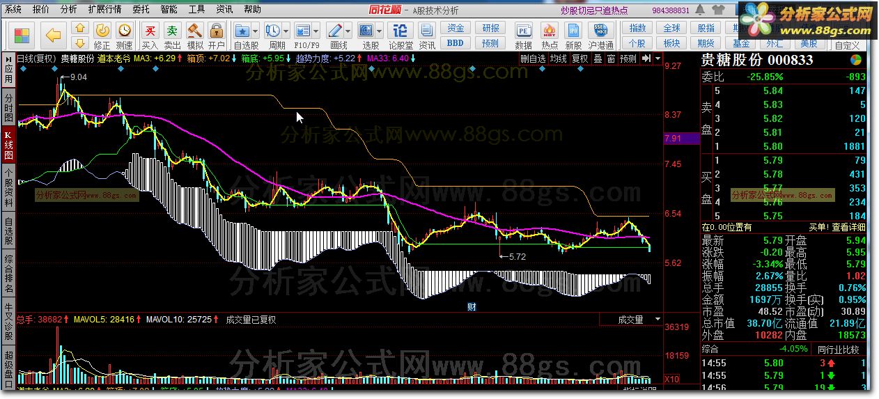Open the 测速 clock icon
The width and height of the screenshot is (879, 399).
coord(124,31)
